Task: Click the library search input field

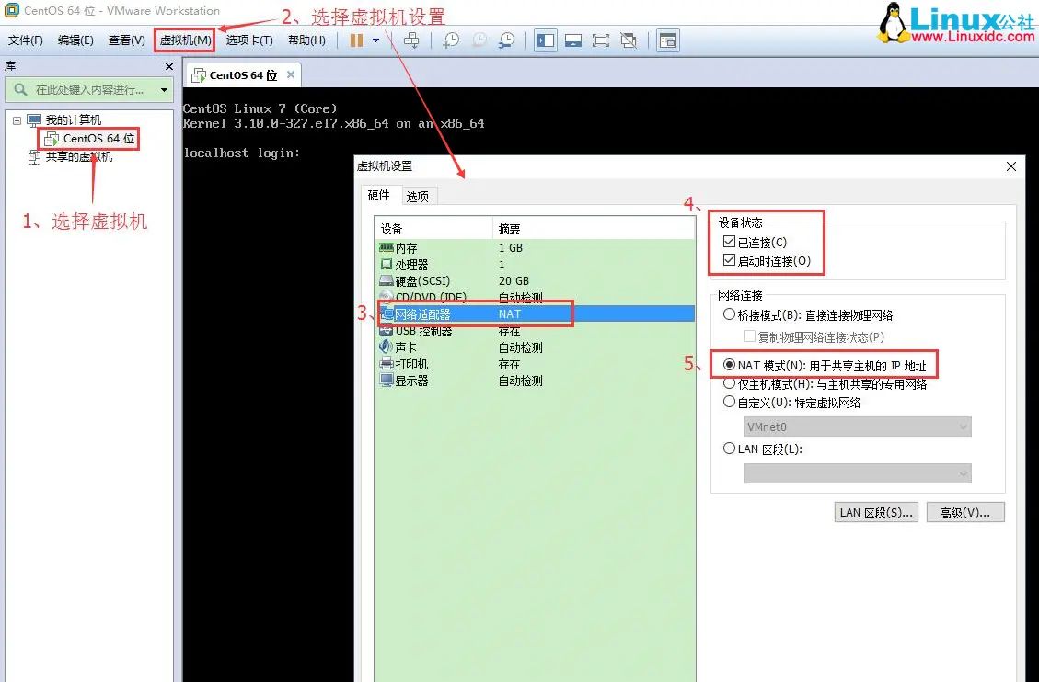Action: click(x=87, y=89)
